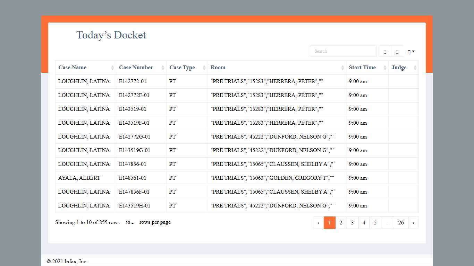474x266 pixels.
Task: Sort table by Case Number column
Action: (x=163, y=68)
